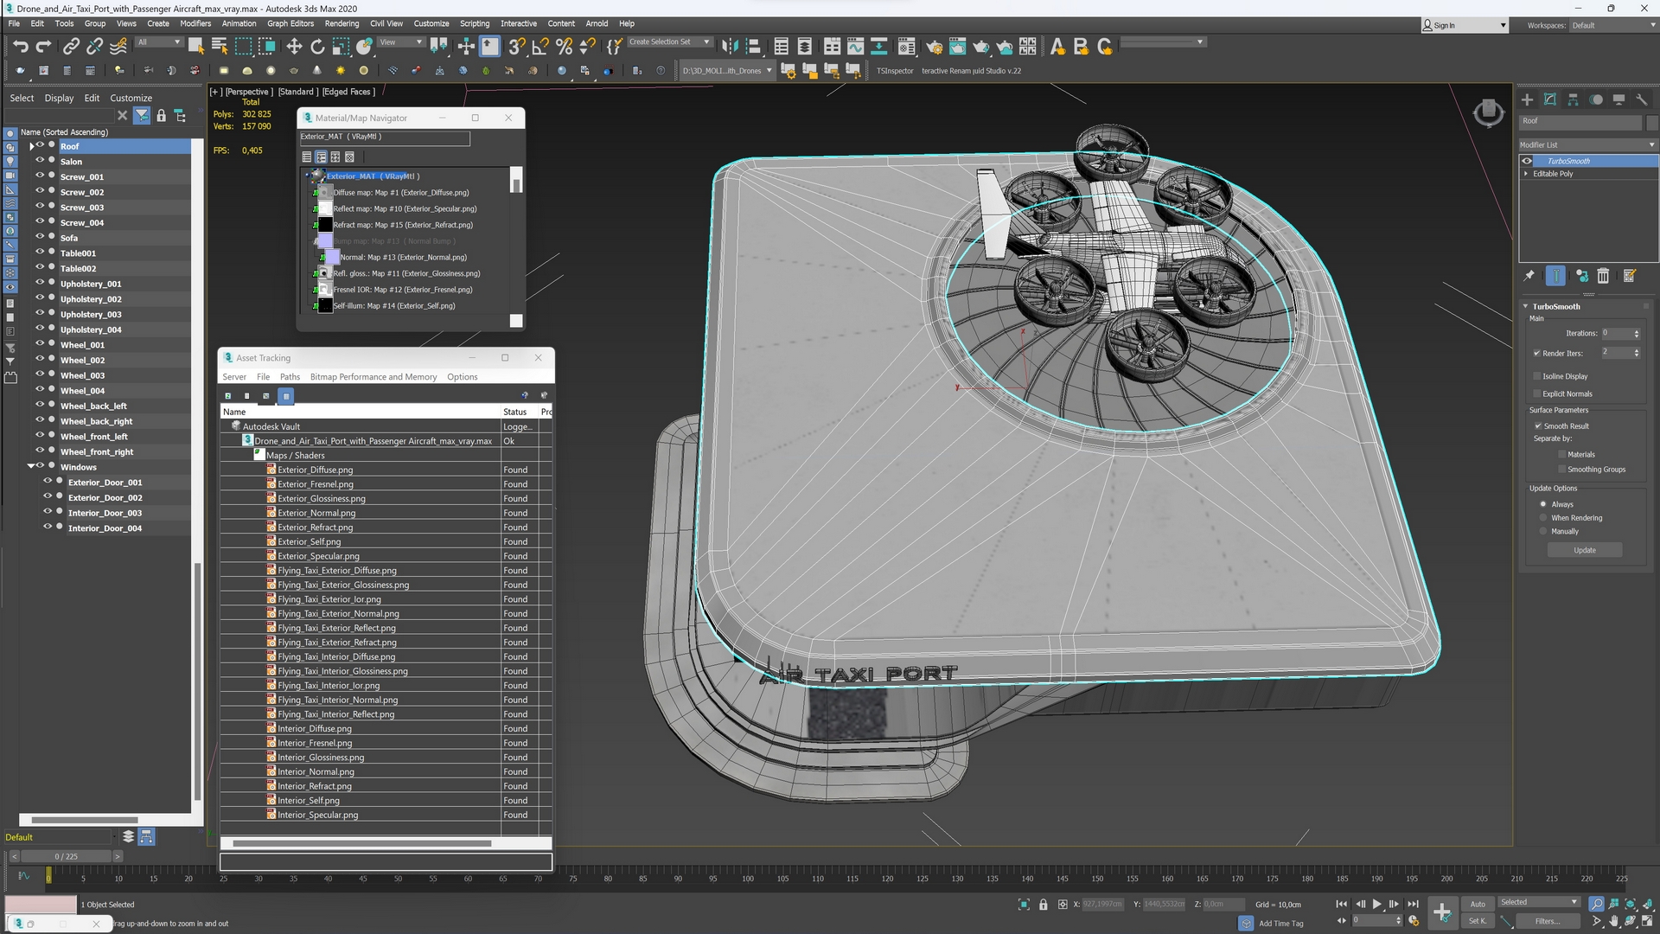Open the Create Selection Set dropdown

coord(669,42)
